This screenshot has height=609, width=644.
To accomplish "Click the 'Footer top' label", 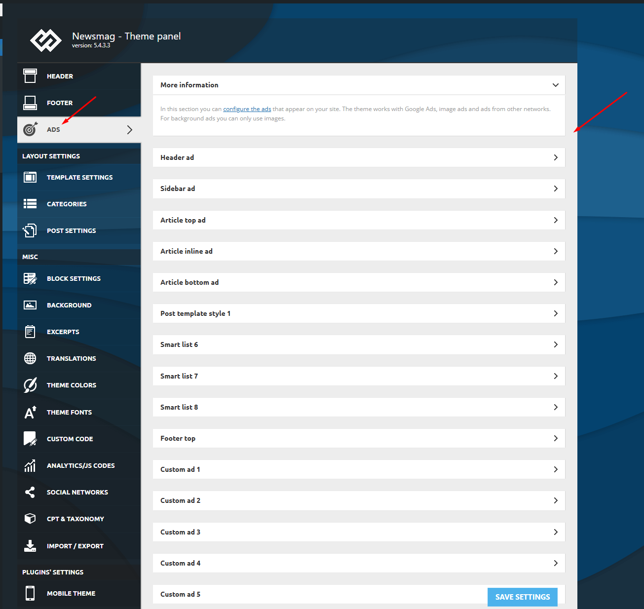I will 178,438.
